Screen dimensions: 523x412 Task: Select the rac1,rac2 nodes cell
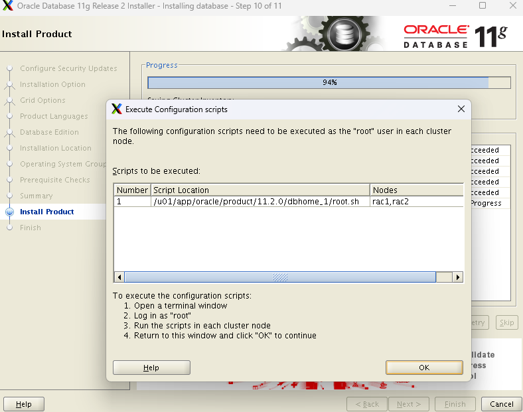click(x=417, y=201)
